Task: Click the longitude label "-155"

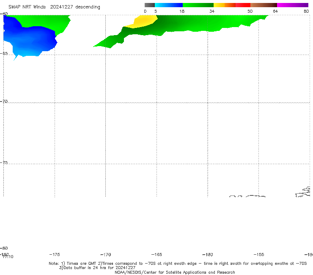Action: point(259,255)
